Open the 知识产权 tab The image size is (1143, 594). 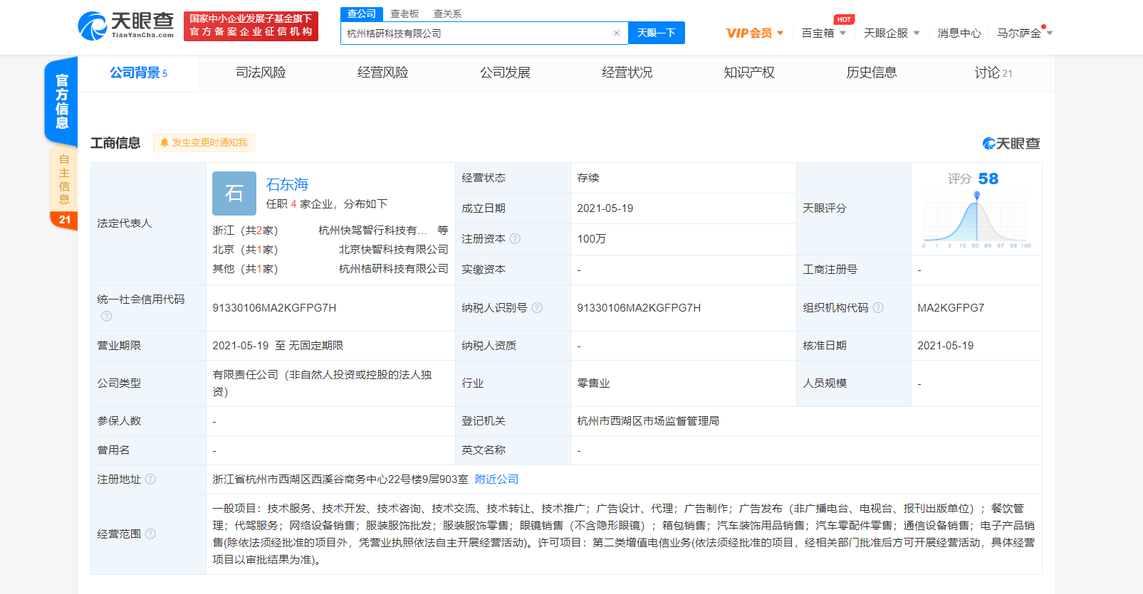click(x=749, y=73)
